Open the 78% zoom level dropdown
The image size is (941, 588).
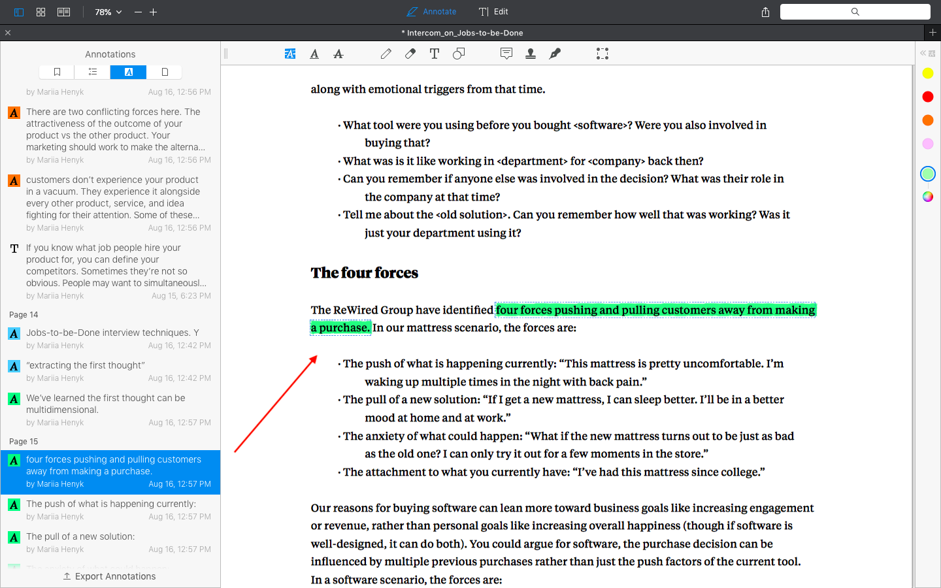(108, 12)
